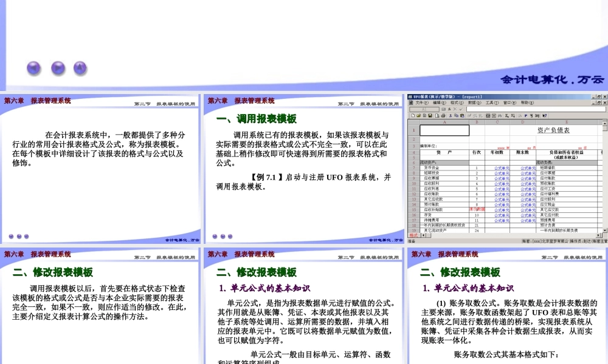This screenshot has width=608, height=364.
Task: Click the Save toolbar icon in UFO报表
Action: point(430,115)
